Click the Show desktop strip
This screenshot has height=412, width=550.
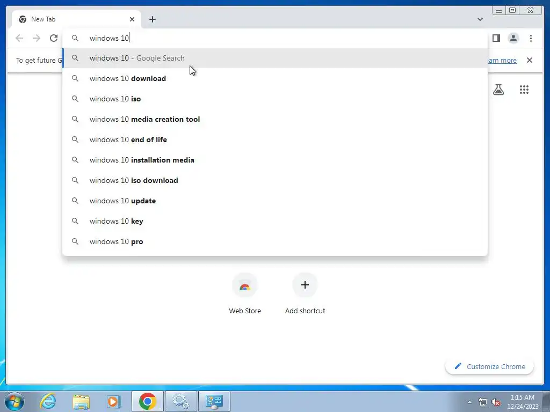tap(546, 401)
